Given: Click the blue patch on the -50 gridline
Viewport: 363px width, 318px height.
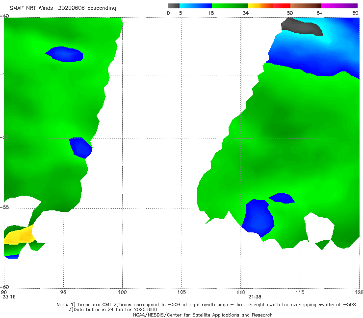Looking at the screenshot, I should (81, 148).
